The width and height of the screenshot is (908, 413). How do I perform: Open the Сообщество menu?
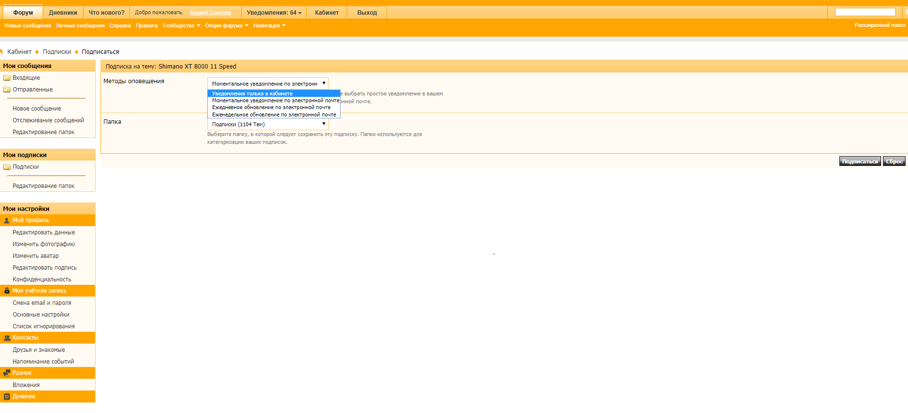181,25
